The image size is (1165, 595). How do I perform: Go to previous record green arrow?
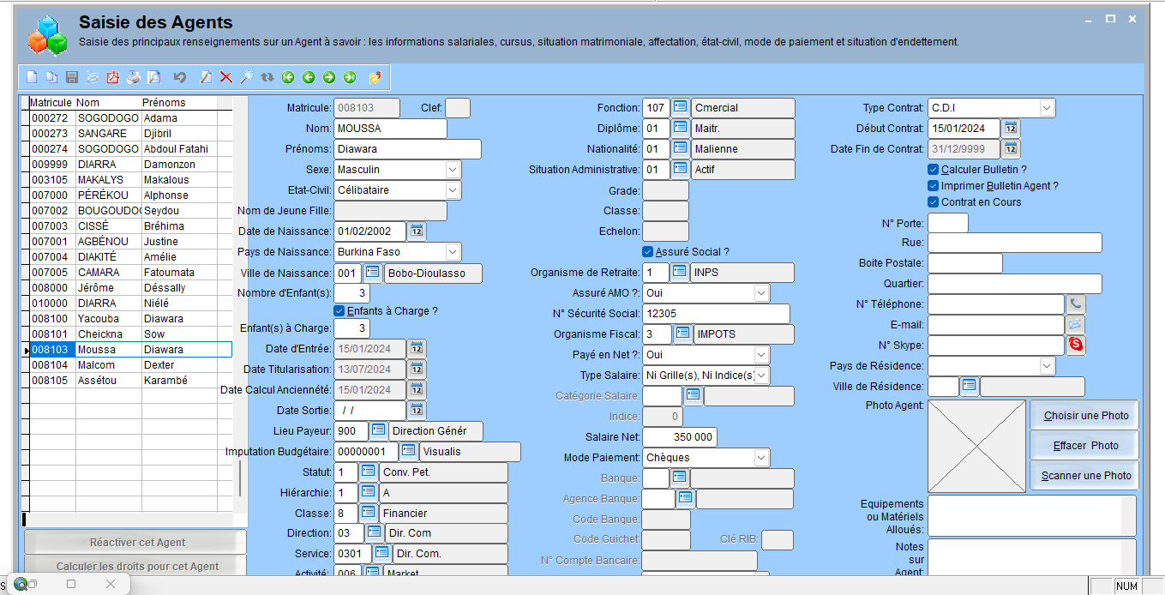[309, 77]
